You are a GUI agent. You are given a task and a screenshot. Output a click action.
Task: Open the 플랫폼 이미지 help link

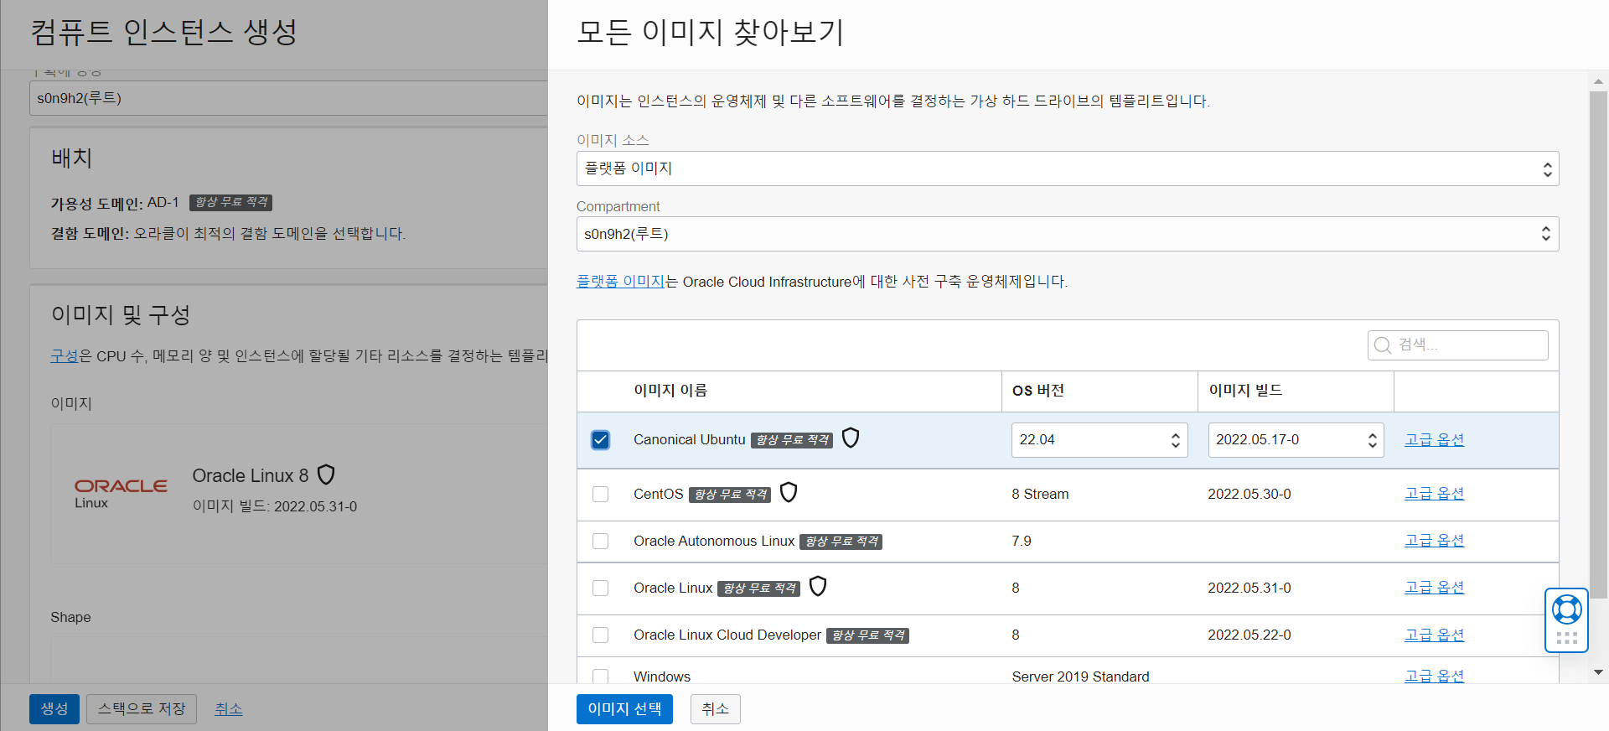[620, 282]
